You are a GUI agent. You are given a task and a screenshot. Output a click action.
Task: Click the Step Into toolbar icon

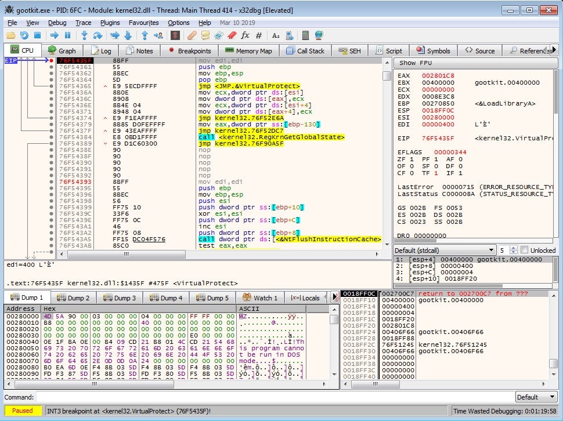pyautogui.click(x=84, y=35)
